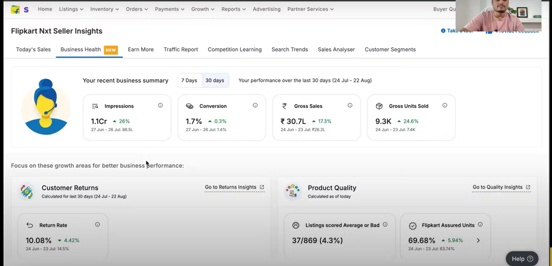Click the Conversion info icon
552x266 pixels.
pos(255,105)
